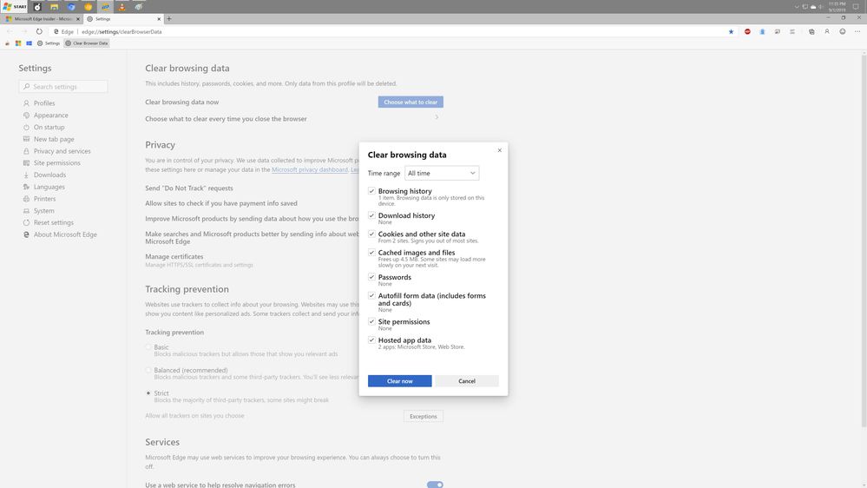867x488 pixels.
Task: Uncheck Passwords checkbox
Action: (x=371, y=277)
